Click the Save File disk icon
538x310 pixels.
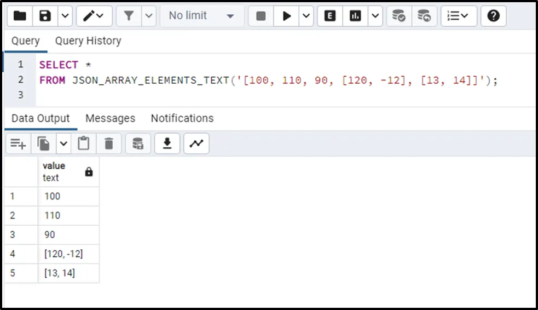[x=45, y=16]
